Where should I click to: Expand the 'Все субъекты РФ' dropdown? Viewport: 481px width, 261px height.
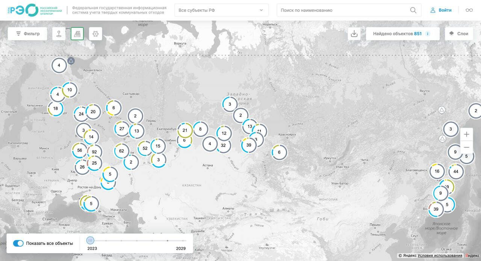coord(221,11)
